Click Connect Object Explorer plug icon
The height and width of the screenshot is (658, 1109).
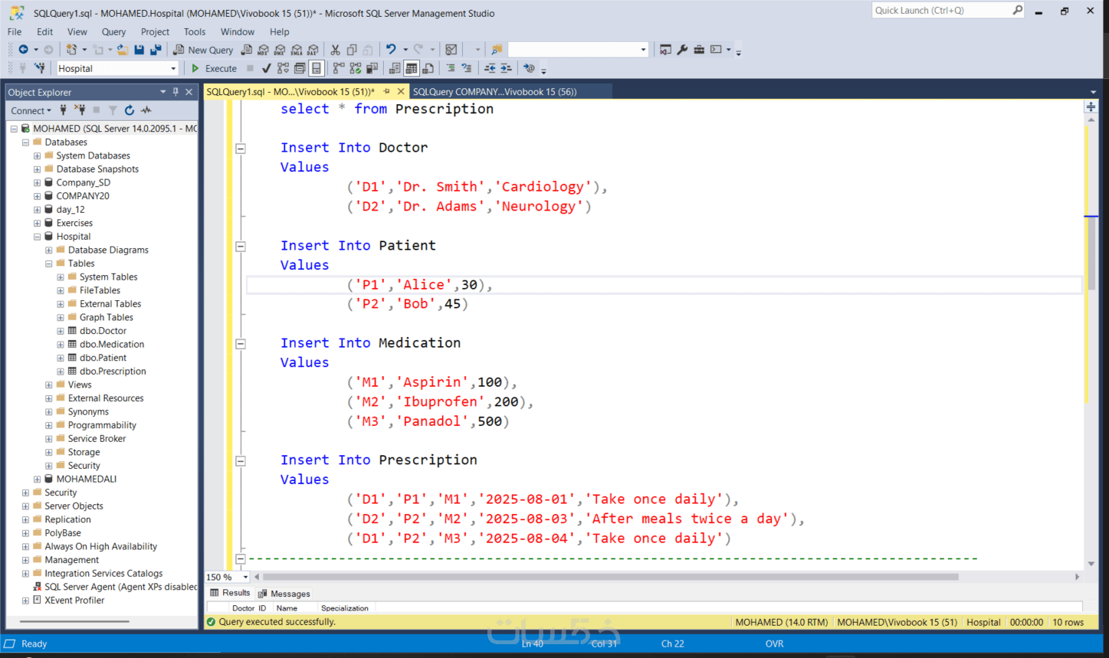pyautogui.click(x=64, y=110)
